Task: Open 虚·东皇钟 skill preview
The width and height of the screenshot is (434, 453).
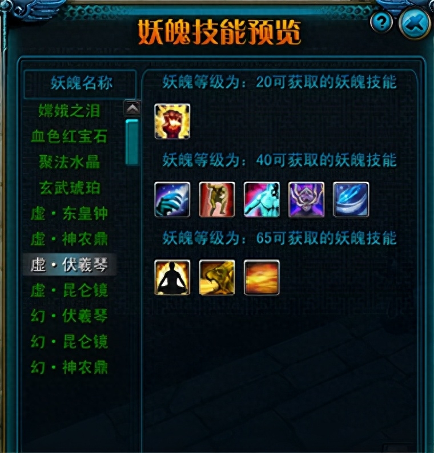Action: tap(69, 213)
